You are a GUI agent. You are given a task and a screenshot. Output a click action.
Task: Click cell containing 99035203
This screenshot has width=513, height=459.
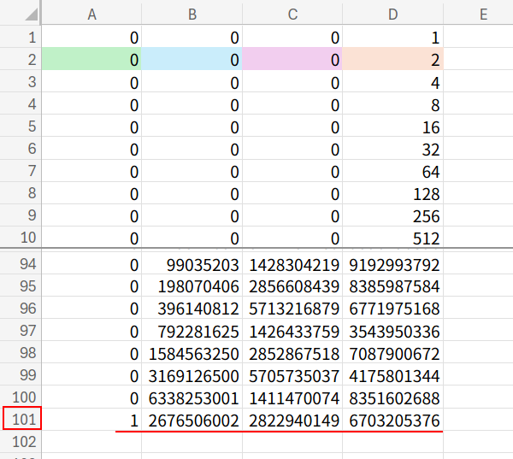pyautogui.click(x=192, y=265)
